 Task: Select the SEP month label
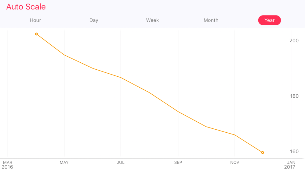click(x=178, y=162)
